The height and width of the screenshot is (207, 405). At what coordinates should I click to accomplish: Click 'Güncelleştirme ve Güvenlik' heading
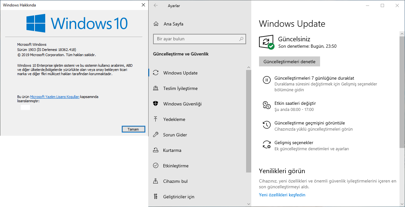[x=181, y=54]
